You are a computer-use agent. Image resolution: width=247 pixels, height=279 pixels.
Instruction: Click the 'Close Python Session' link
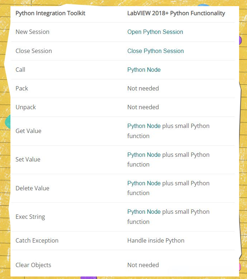155,51
